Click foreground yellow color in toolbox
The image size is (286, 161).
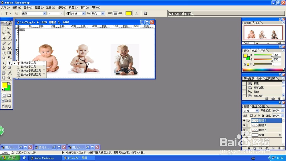coord(5,85)
